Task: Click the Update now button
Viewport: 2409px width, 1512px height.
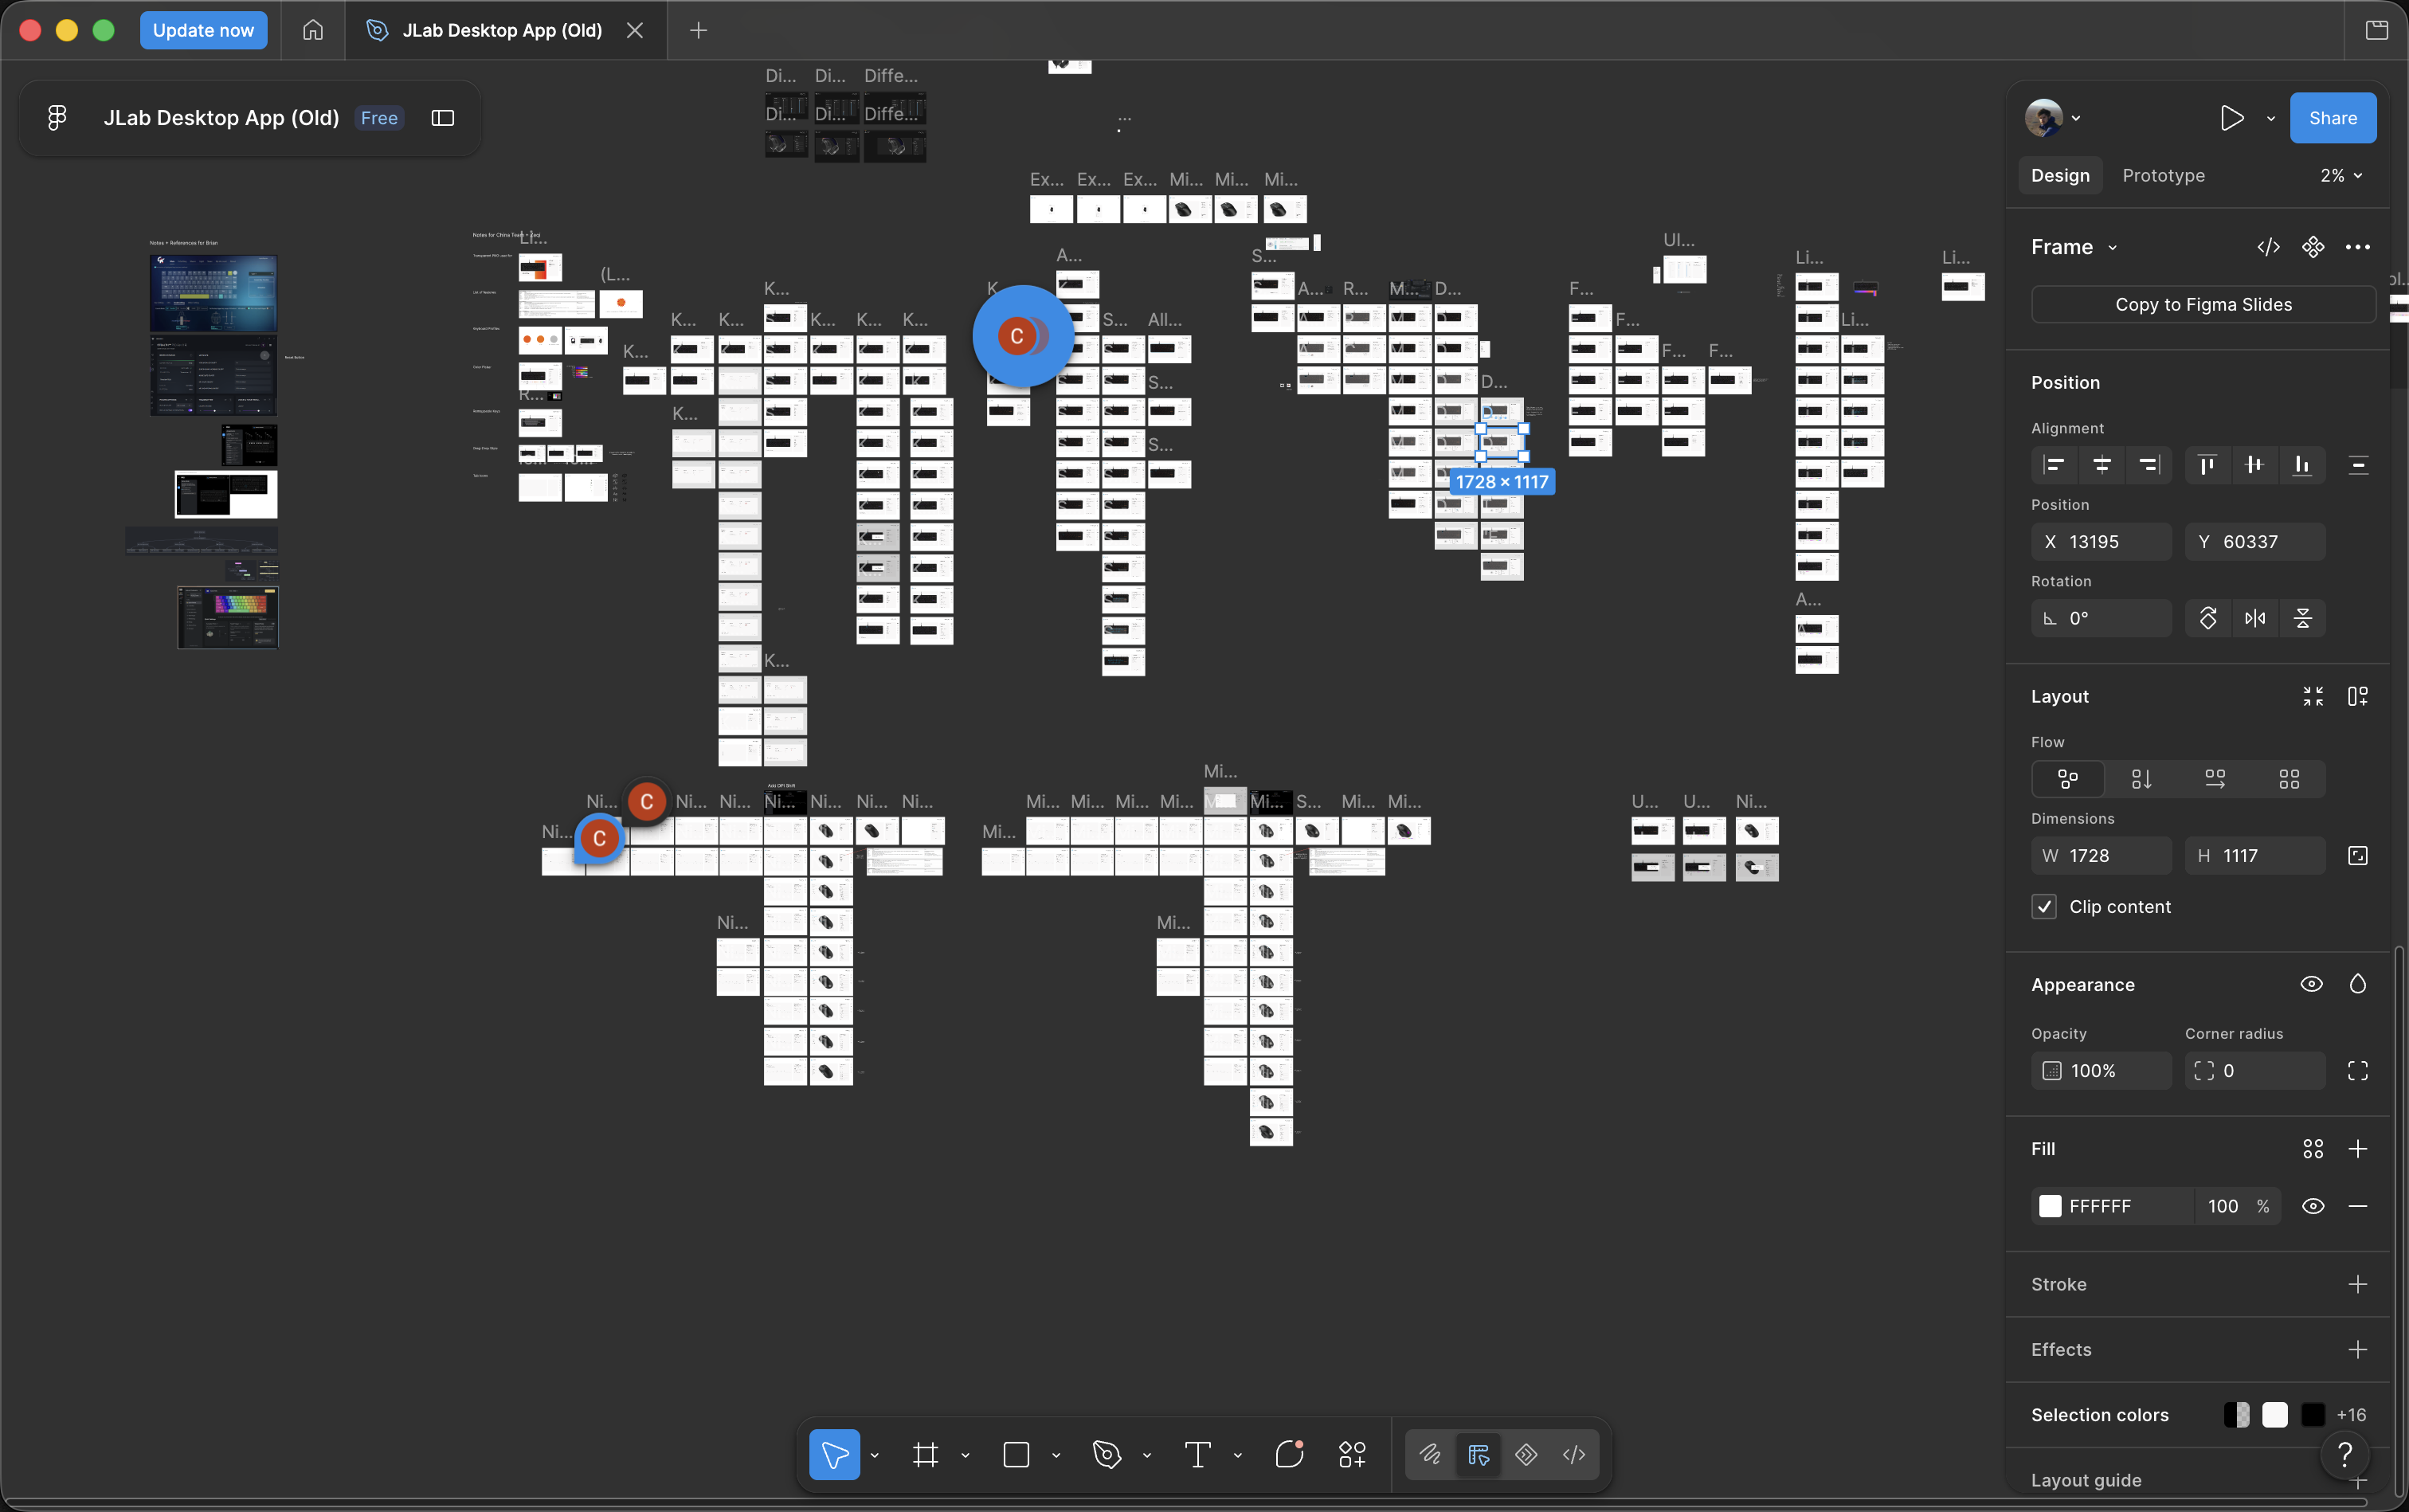Action: [x=203, y=30]
